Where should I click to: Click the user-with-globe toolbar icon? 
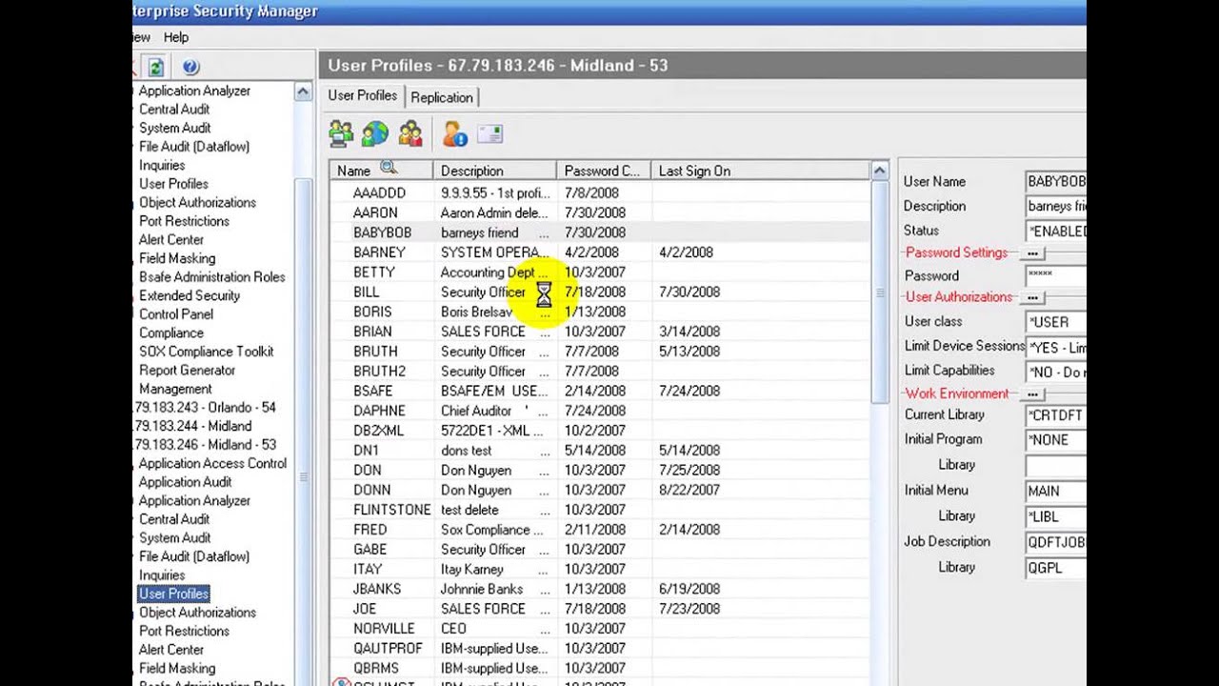(375, 133)
